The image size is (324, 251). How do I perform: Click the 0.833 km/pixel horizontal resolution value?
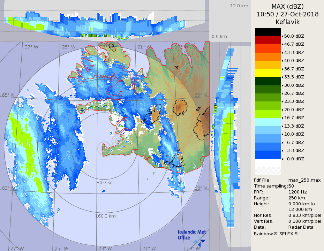(304, 215)
